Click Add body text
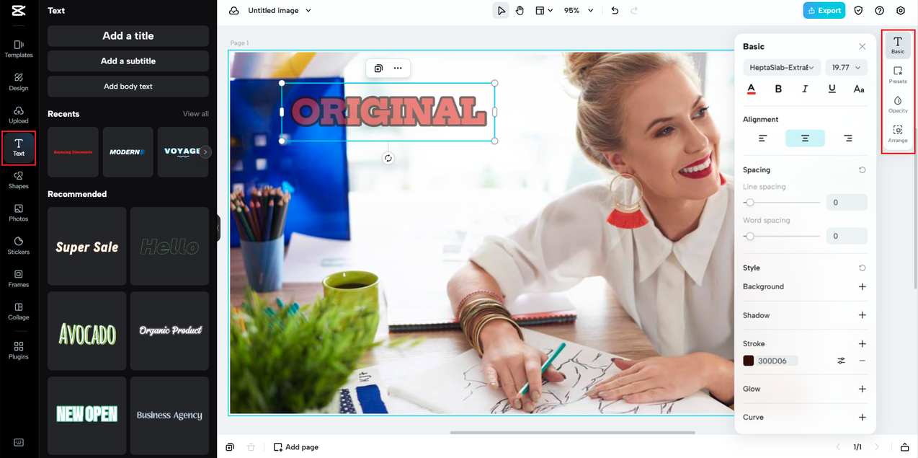The image size is (918, 458). [128, 87]
